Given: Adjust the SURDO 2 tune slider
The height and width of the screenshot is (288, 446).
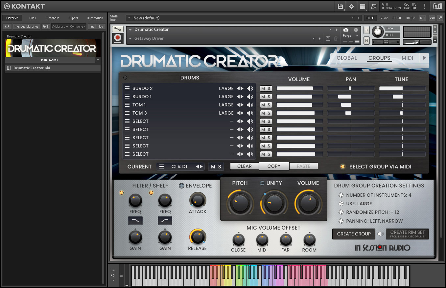Looking at the screenshot, I should point(402,88).
